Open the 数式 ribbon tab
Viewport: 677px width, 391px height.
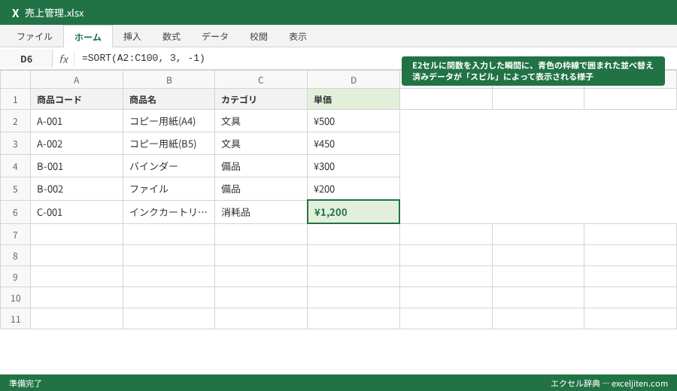[172, 37]
